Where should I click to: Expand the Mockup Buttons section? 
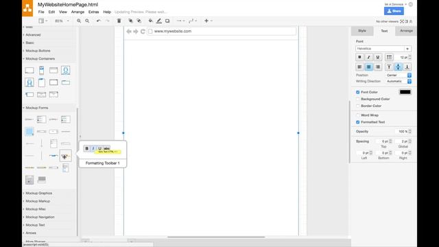click(38, 51)
